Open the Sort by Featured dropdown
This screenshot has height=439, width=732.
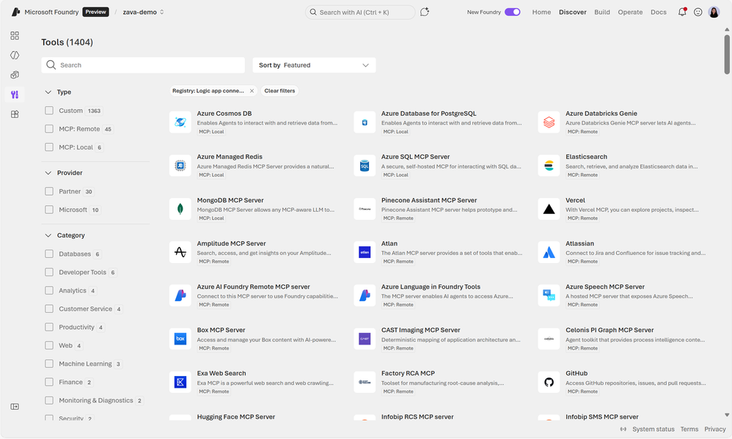(x=314, y=64)
